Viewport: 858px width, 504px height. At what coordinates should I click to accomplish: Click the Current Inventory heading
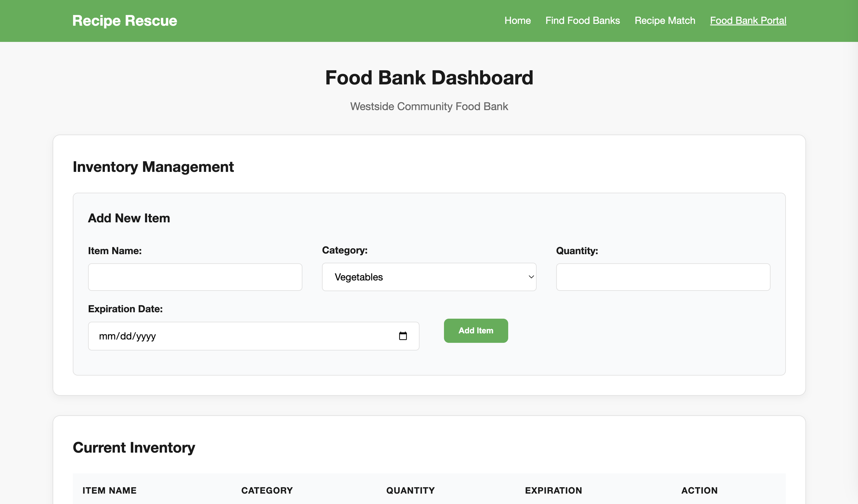pos(134,447)
